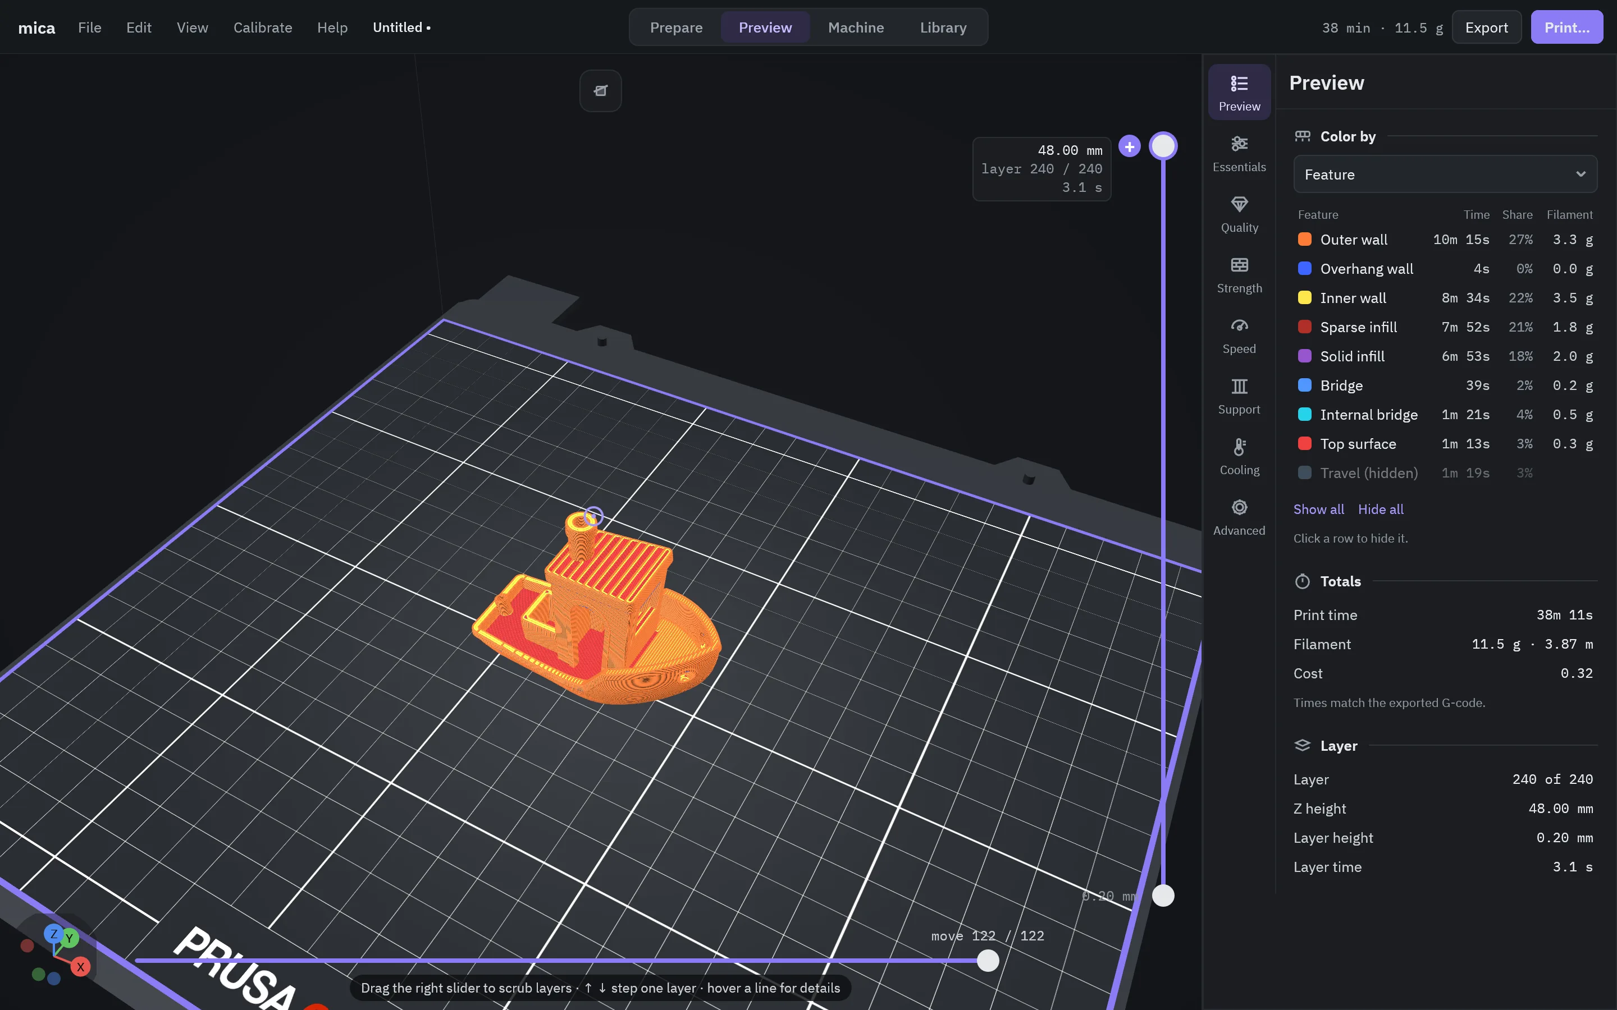Open the Edit menu
1617x1010 pixels.
(x=139, y=27)
